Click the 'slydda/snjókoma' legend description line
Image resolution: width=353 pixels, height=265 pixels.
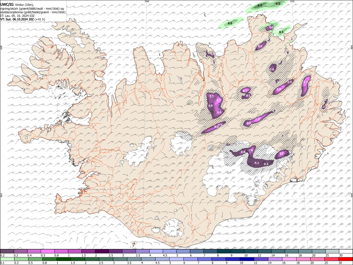33,12
